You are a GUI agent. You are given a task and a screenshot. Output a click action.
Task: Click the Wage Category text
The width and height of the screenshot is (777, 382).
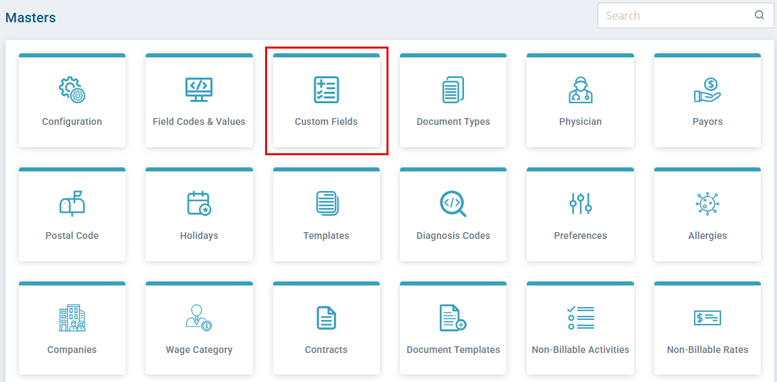pos(199,350)
